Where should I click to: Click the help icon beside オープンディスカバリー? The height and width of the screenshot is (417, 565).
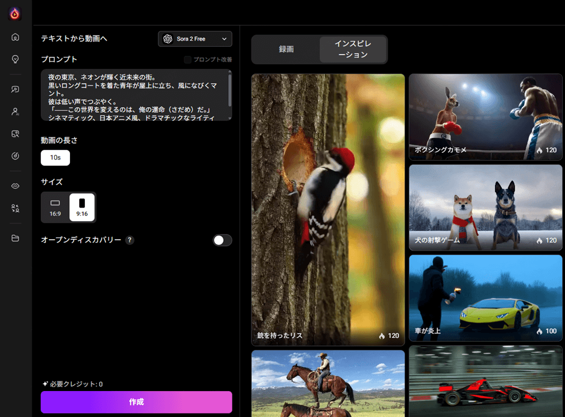(130, 240)
